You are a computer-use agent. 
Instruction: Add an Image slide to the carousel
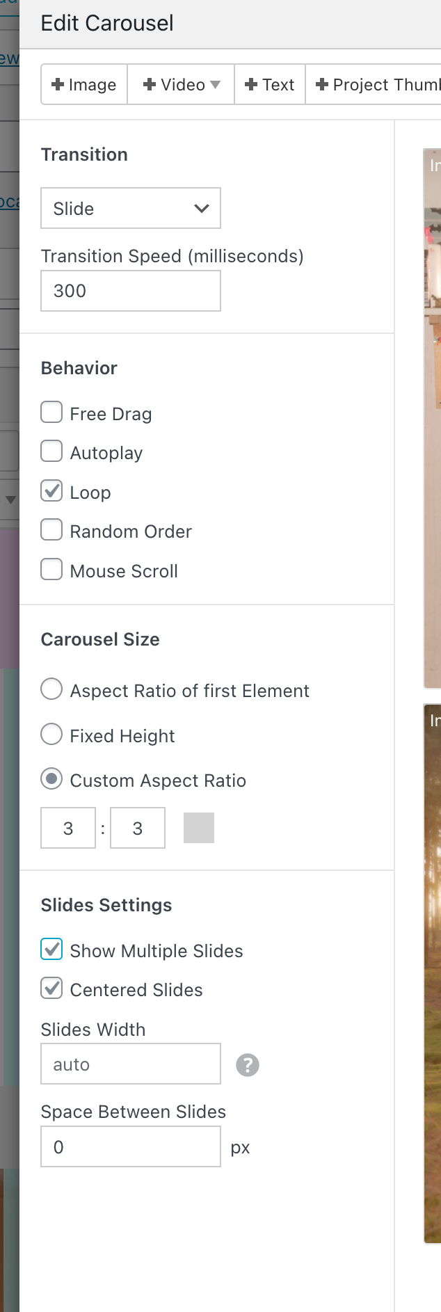pyautogui.click(x=83, y=84)
